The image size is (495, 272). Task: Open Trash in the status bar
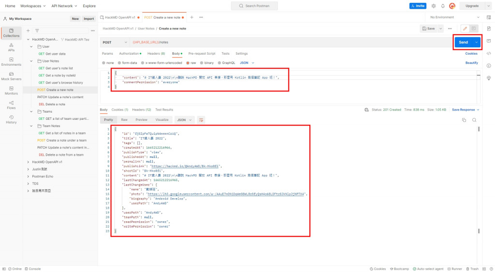coord(472,269)
